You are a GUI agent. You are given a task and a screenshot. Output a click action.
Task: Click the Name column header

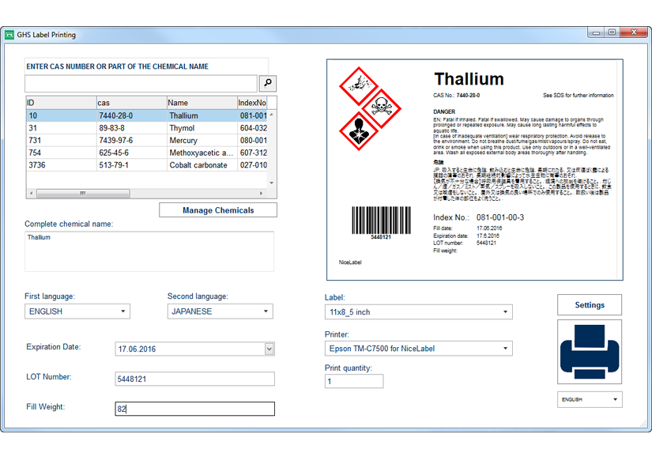tap(202, 103)
